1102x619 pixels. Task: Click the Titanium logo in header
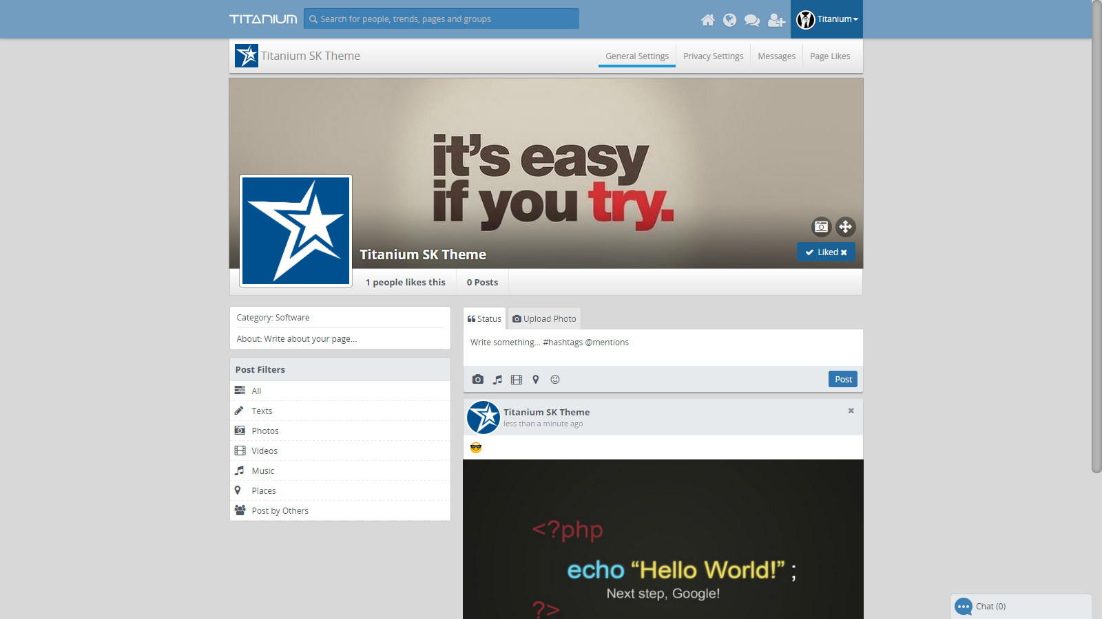coord(263,19)
